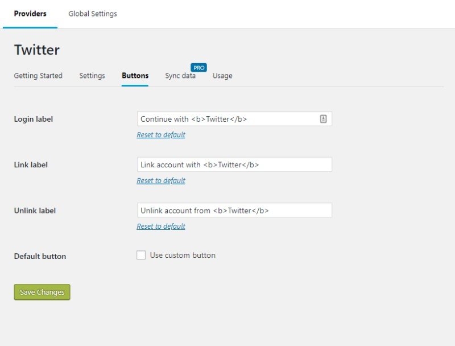Reset the Login label to default
Image resolution: width=455 pixels, height=346 pixels.
(161, 135)
